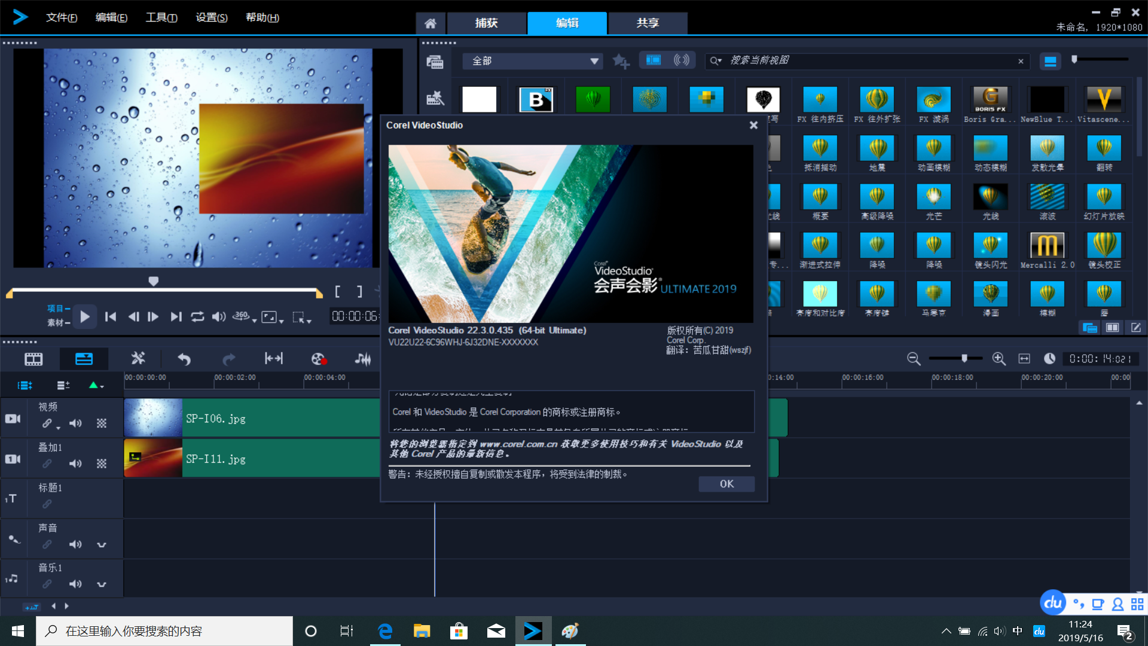Select the timeline view icon
The height and width of the screenshot is (646, 1148).
(84, 359)
